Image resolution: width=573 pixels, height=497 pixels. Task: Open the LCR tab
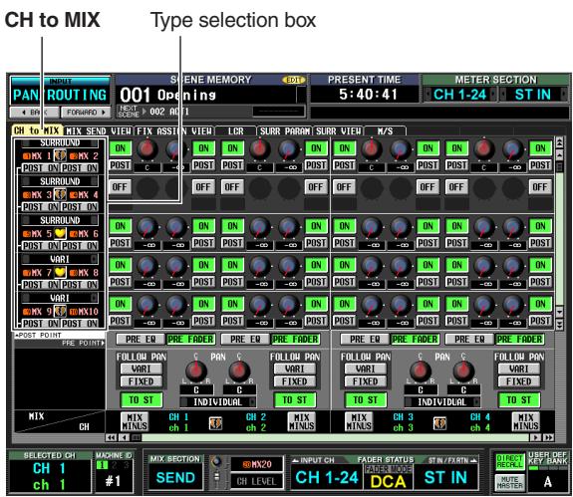pyautogui.click(x=236, y=131)
